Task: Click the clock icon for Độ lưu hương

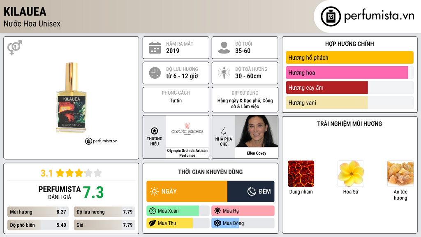Action: coord(155,73)
